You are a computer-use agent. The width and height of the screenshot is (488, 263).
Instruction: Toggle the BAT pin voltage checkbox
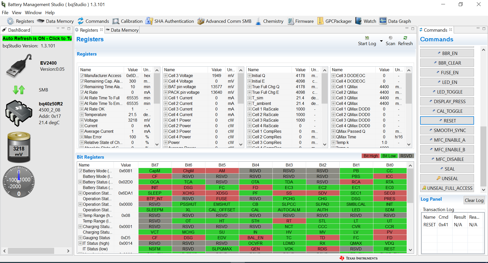[x=166, y=87]
